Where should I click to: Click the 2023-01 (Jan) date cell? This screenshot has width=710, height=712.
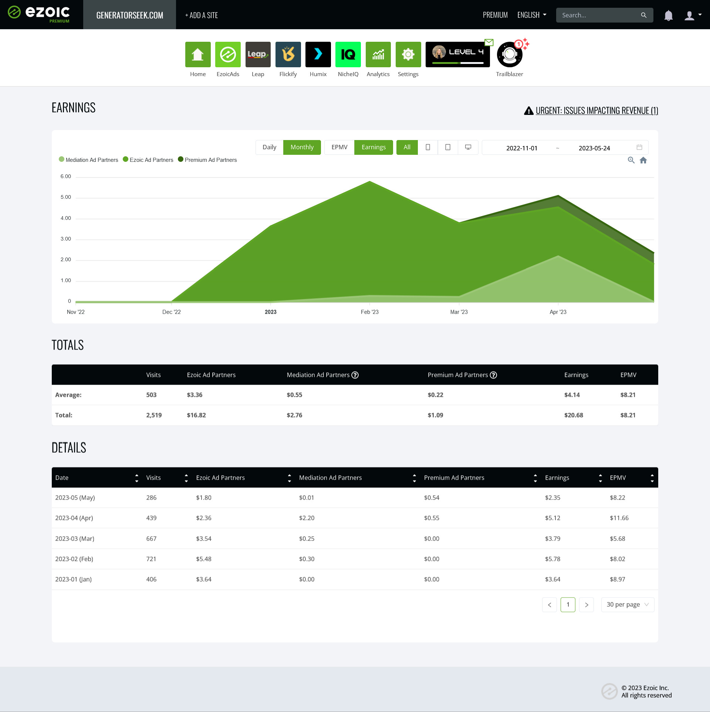pos(73,579)
